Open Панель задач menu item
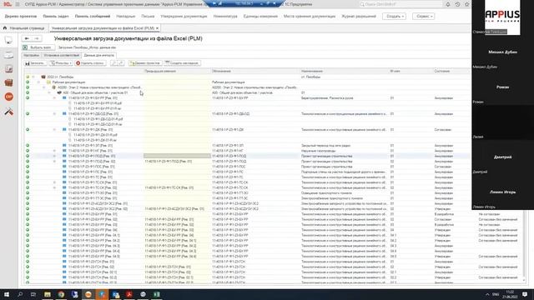534x300 pixels. pos(56,17)
